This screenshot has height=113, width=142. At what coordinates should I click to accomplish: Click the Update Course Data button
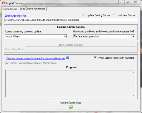pyautogui.click(x=71, y=105)
